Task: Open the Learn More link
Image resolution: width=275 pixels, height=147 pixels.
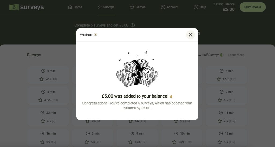Action: pyautogui.click(x=236, y=55)
